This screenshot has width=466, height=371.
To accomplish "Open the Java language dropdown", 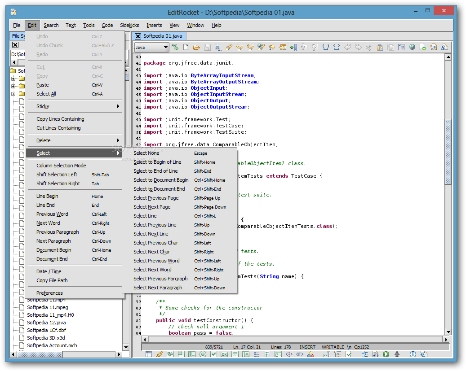I will tap(151, 47).
